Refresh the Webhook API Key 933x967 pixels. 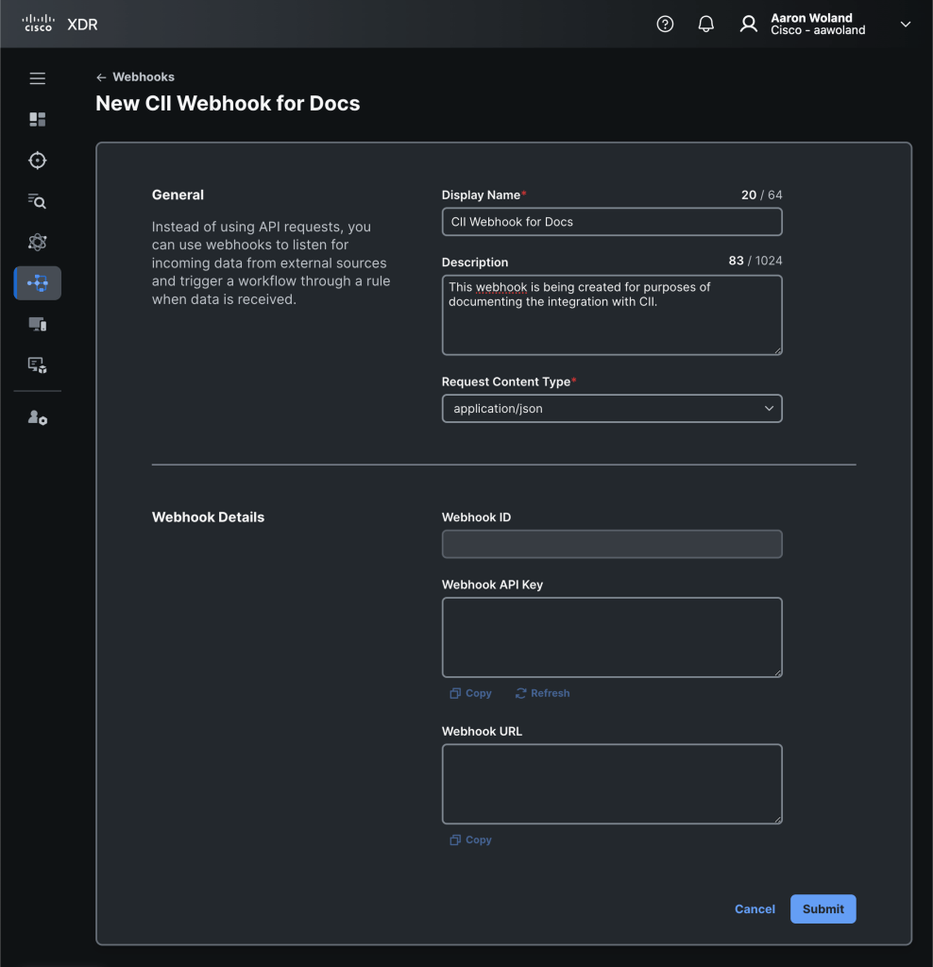click(x=542, y=692)
